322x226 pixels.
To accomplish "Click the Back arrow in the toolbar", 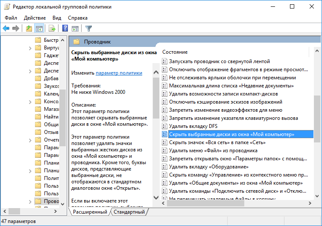I will point(6,29).
